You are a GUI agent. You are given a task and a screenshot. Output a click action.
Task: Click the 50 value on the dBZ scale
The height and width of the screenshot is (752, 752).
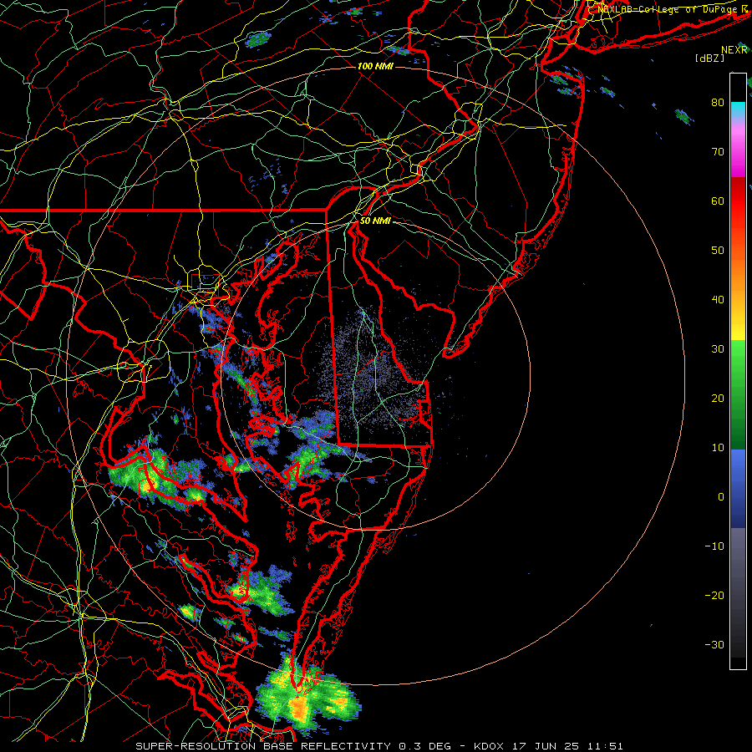pyautogui.click(x=718, y=251)
